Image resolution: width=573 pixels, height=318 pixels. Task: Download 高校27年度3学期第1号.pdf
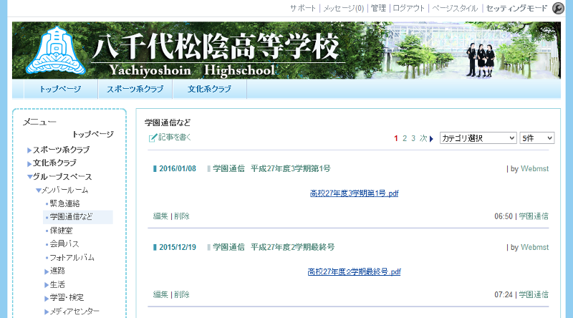tap(354, 193)
